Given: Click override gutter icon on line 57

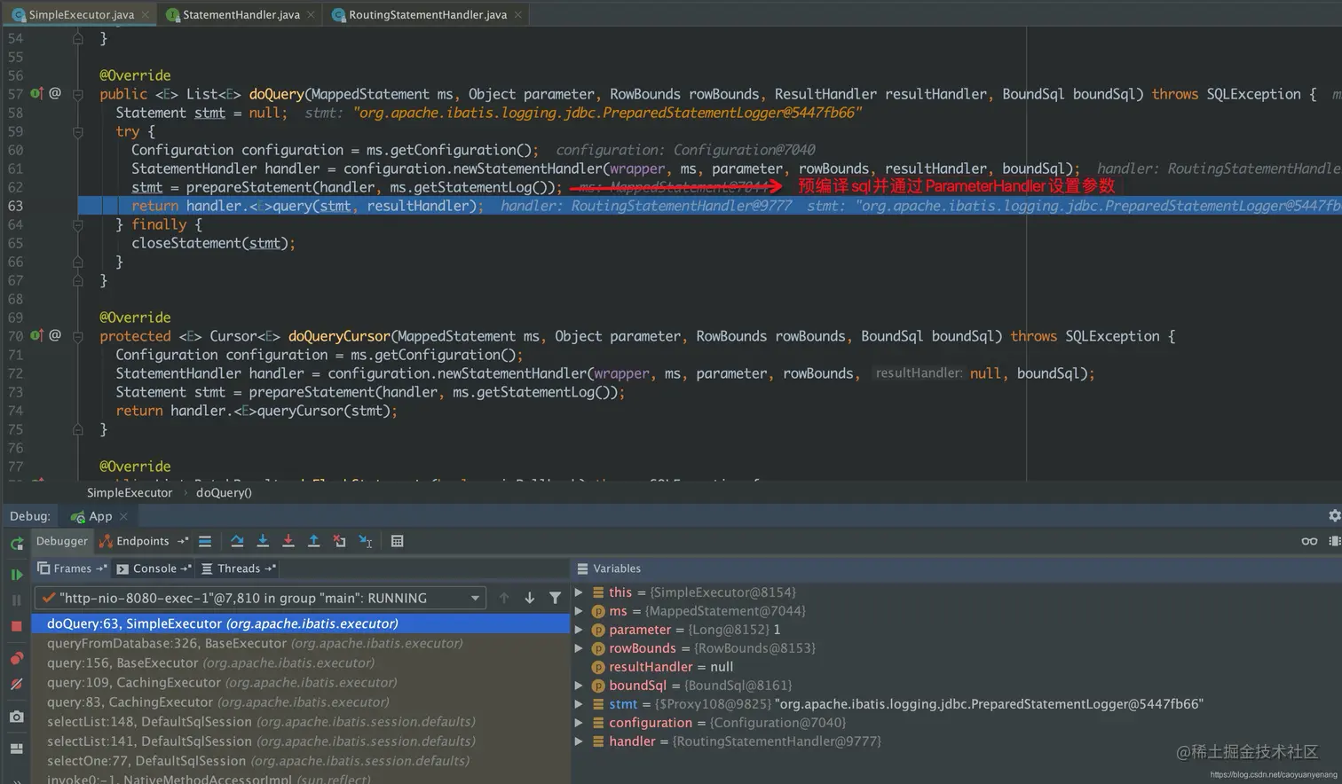Looking at the screenshot, I should coord(36,93).
